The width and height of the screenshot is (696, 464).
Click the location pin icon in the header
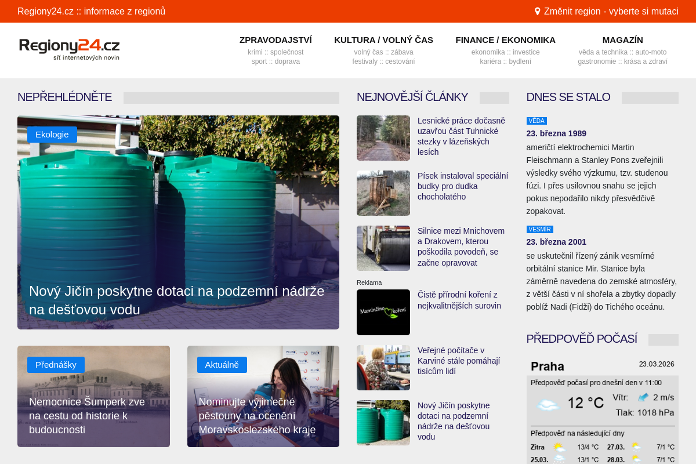[536, 10]
